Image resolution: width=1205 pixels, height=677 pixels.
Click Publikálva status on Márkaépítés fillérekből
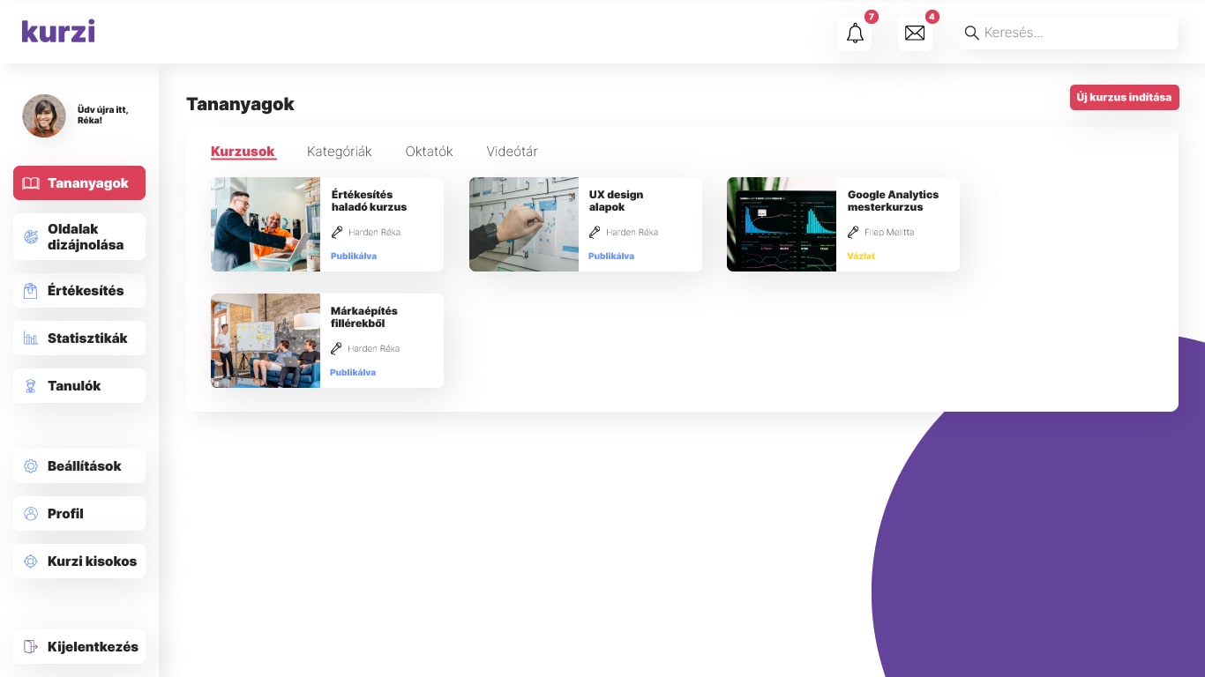pyautogui.click(x=353, y=373)
